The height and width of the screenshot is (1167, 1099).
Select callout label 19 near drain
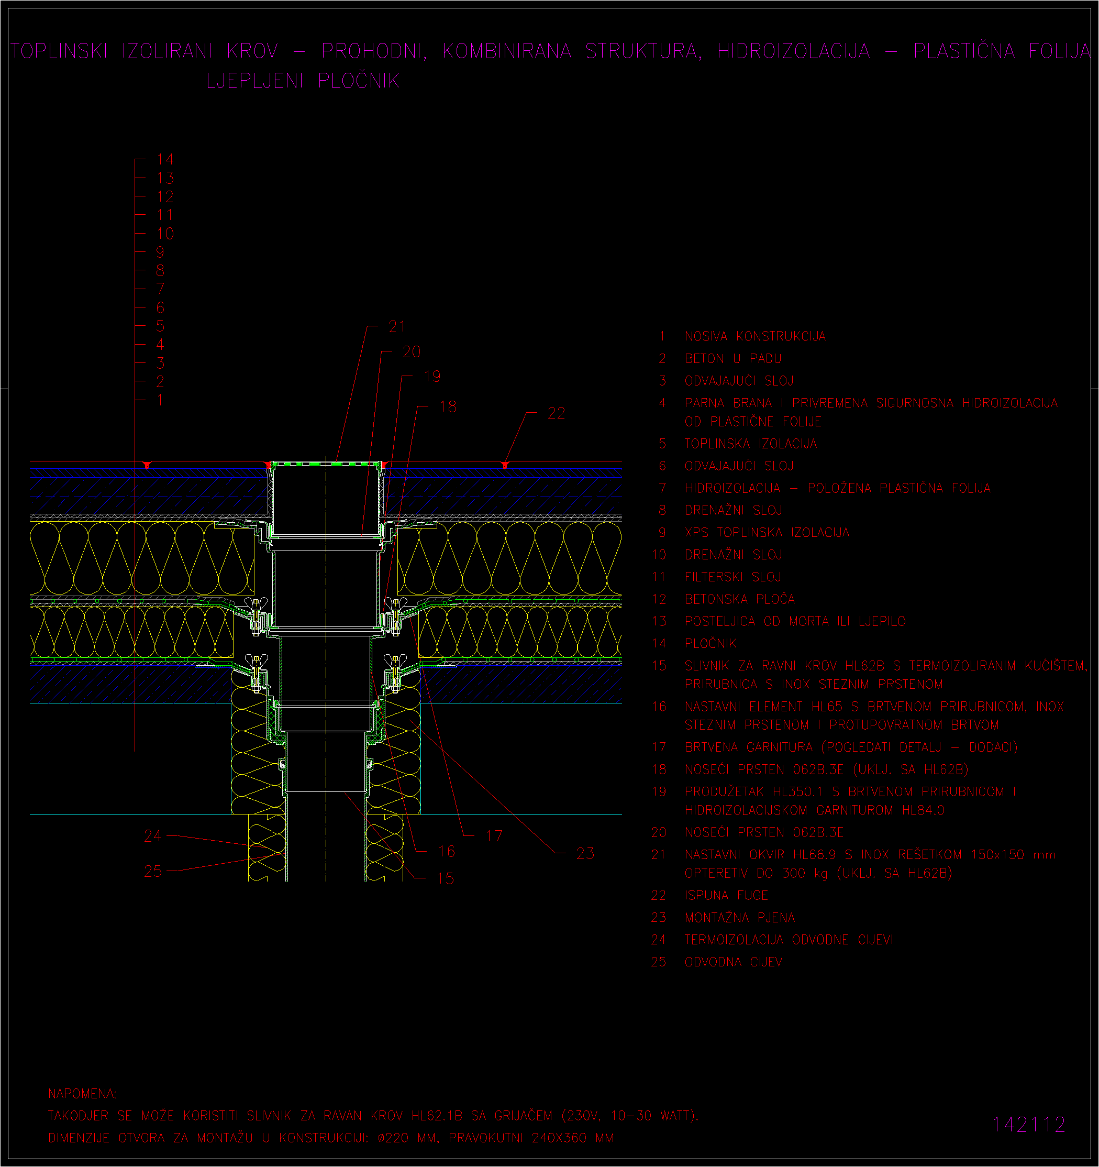pyautogui.click(x=432, y=376)
